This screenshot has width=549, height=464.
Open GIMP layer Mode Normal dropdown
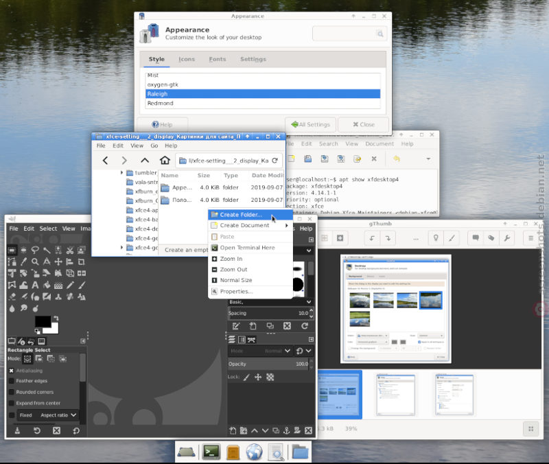(260, 351)
